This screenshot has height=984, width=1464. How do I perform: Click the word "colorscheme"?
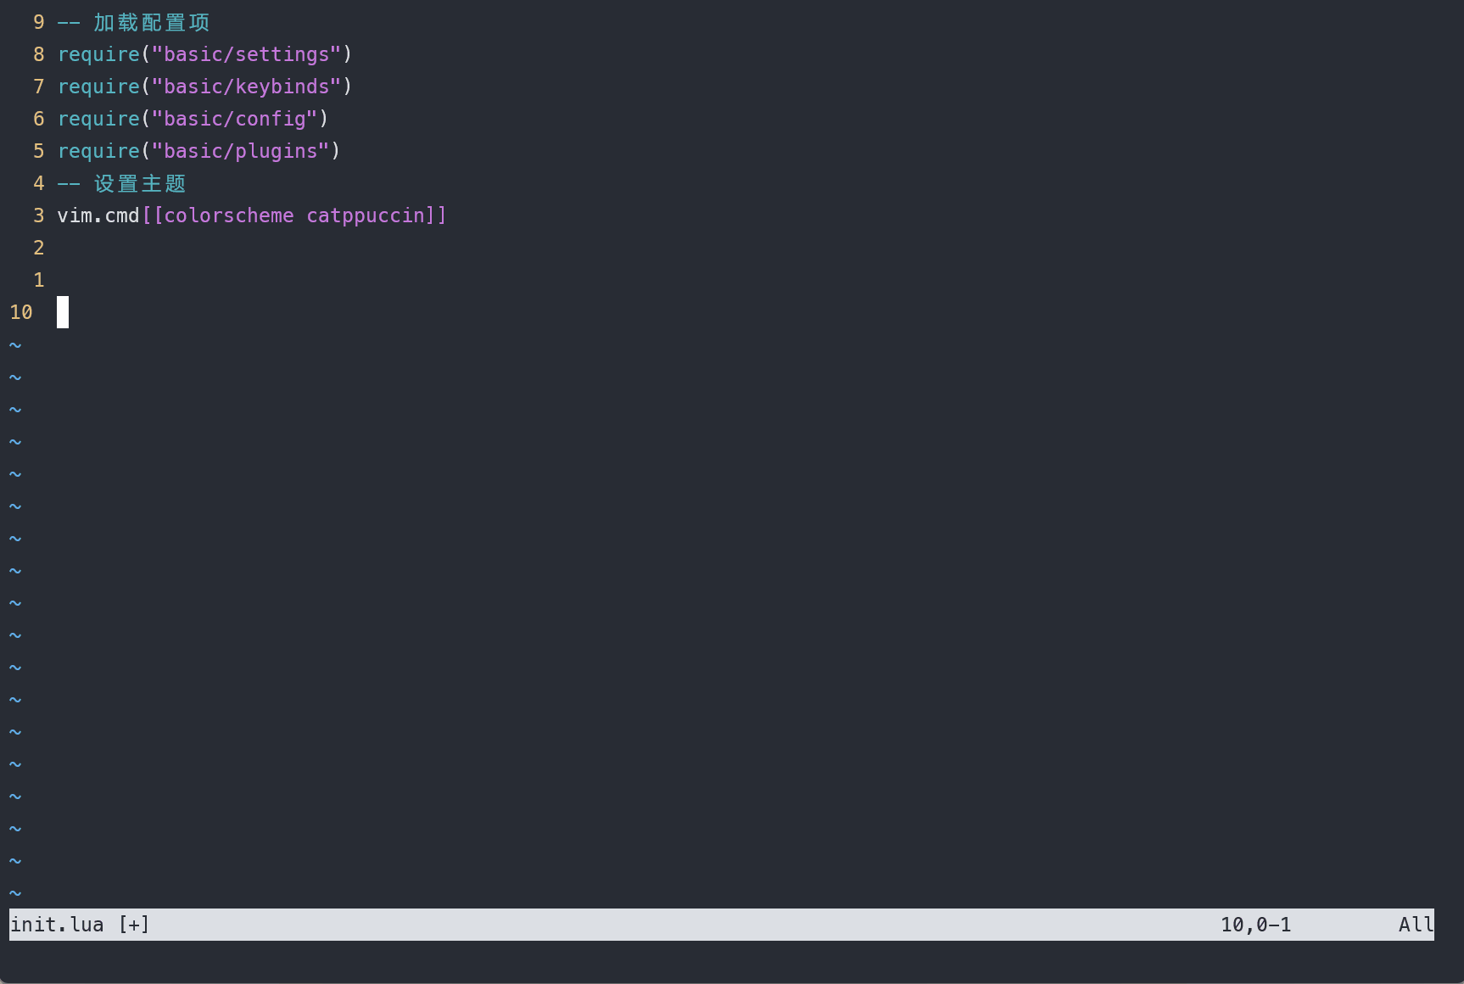(229, 215)
